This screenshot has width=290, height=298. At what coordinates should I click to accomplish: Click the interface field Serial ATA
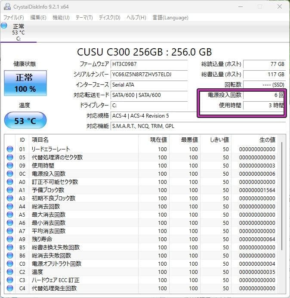pyautogui.click(x=149, y=84)
